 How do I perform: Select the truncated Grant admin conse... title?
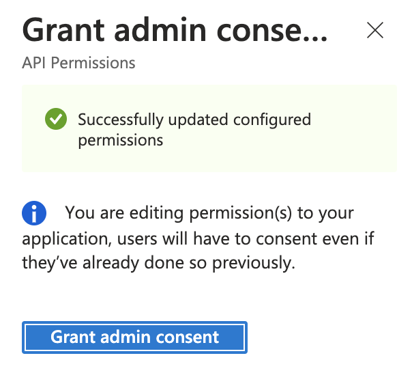[x=175, y=30]
